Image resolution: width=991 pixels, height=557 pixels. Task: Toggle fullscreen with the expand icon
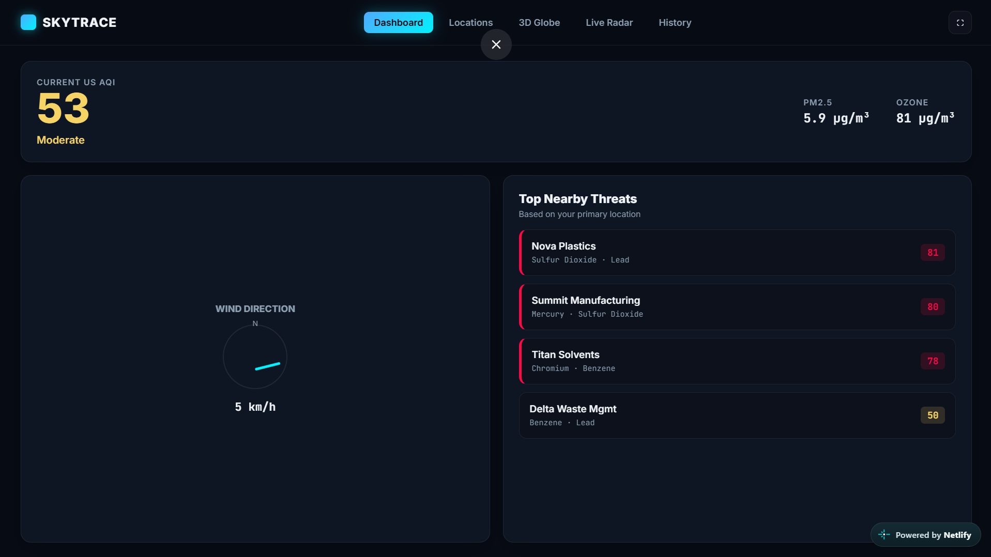pos(960,23)
